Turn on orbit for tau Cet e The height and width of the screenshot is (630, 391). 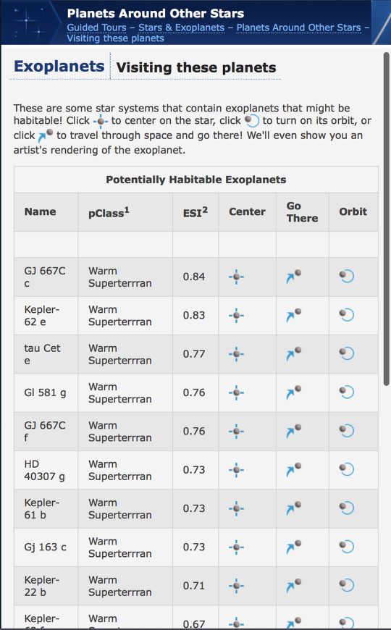pos(346,353)
